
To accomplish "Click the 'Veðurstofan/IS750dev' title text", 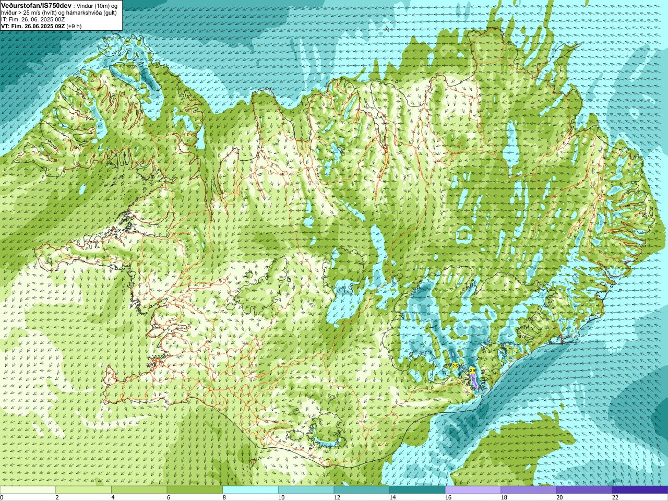I will [37, 5].
